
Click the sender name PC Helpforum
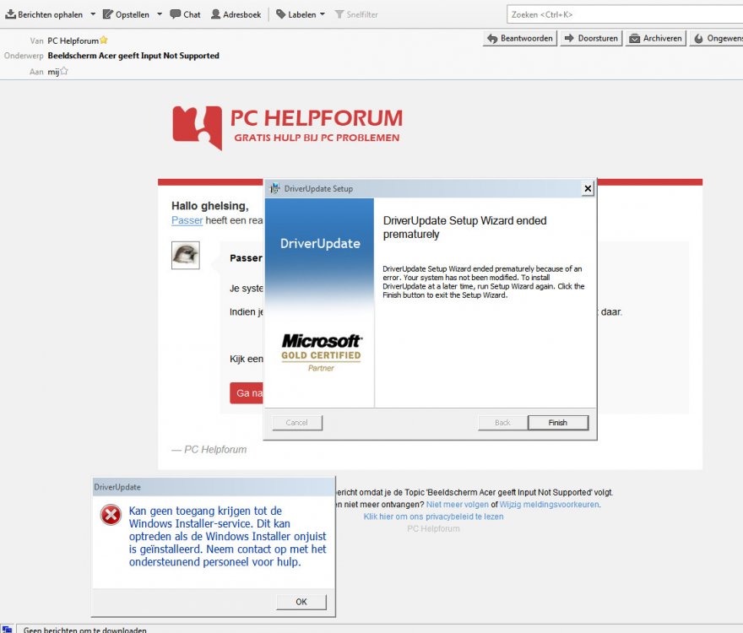73,41
